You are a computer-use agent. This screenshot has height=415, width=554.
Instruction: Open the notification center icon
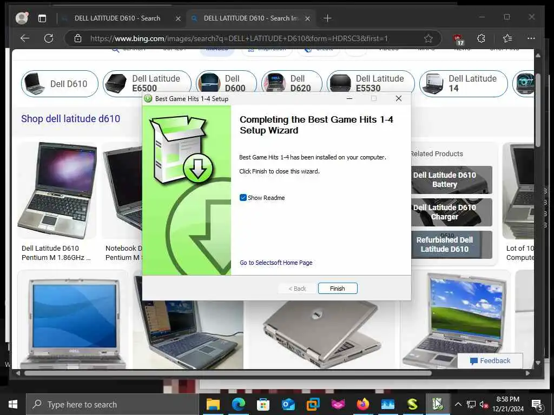coord(537,405)
